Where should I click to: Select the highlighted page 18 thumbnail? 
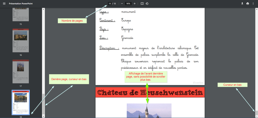(21, 102)
